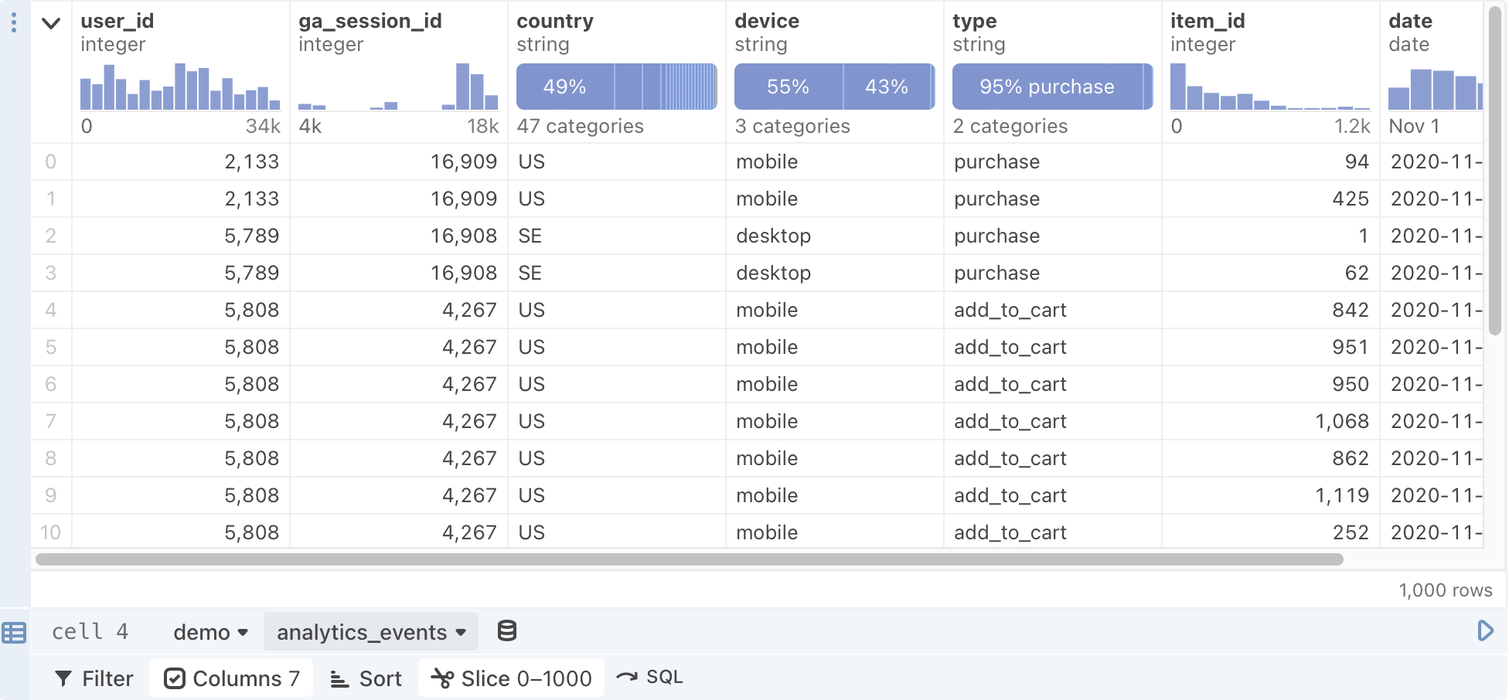Viewport: 1509px width, 700px height.
Task: Click the database icon next to analytics_events
Action: tap(507, 631)
